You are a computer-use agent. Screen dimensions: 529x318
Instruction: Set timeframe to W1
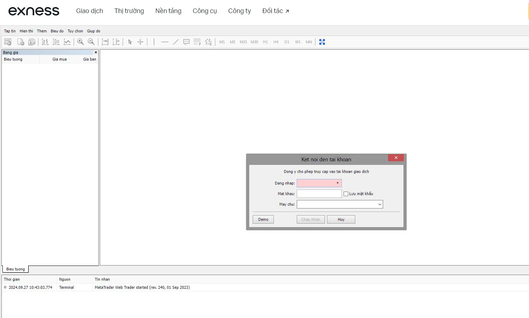[298, 42]
